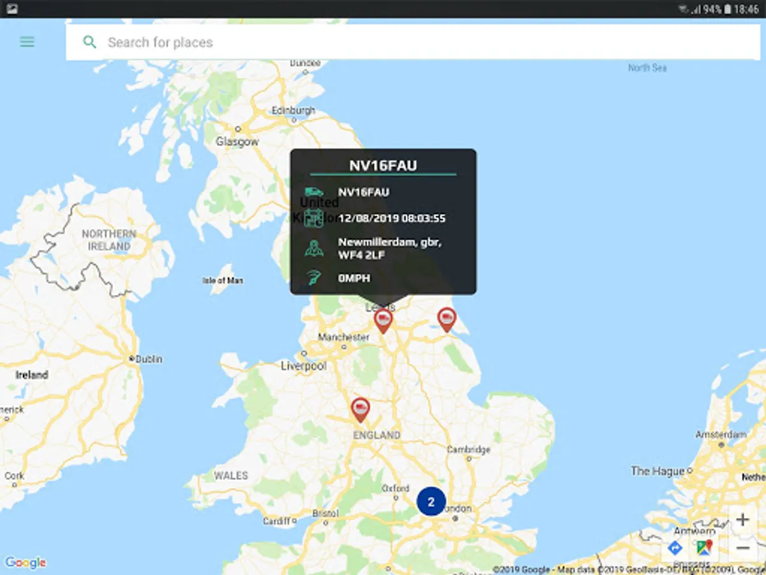The width and height of the screenshot is (766, 575).
Task: Focus the Search for places field
Action: point(413,42)
